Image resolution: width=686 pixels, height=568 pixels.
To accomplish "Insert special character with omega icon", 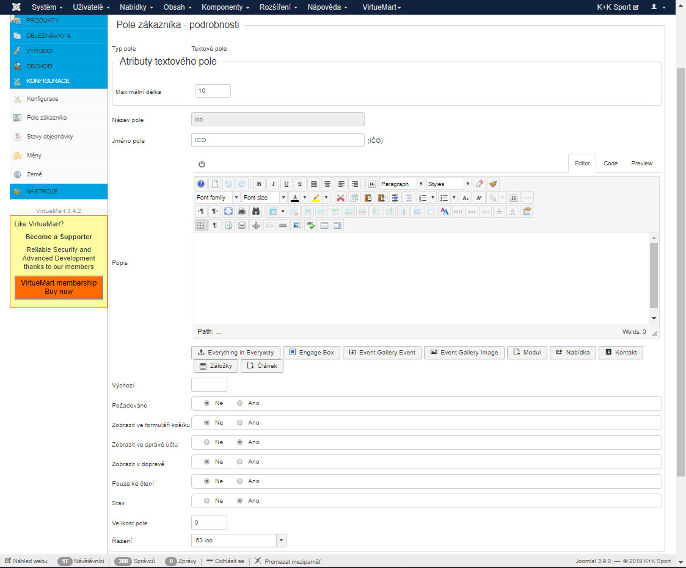I will [x=514, y=198].
